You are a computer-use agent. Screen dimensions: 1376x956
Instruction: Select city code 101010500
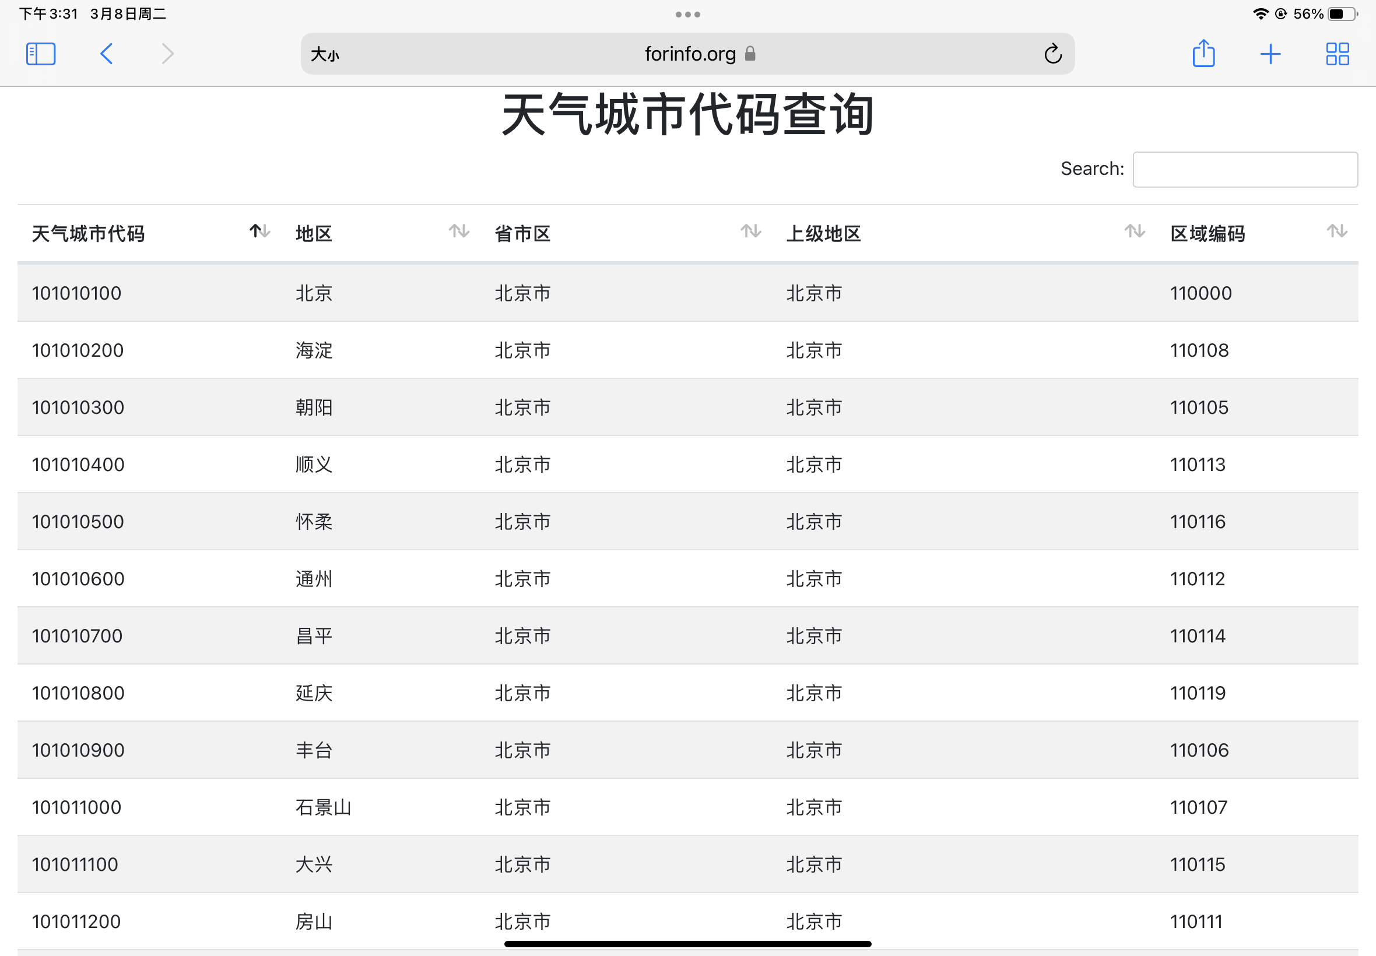point(78,522)
